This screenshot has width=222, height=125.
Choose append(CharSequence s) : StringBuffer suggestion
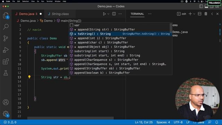pyautogui.click(x=120, y=60)
